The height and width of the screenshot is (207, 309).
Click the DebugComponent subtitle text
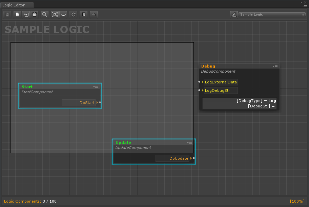218,71
